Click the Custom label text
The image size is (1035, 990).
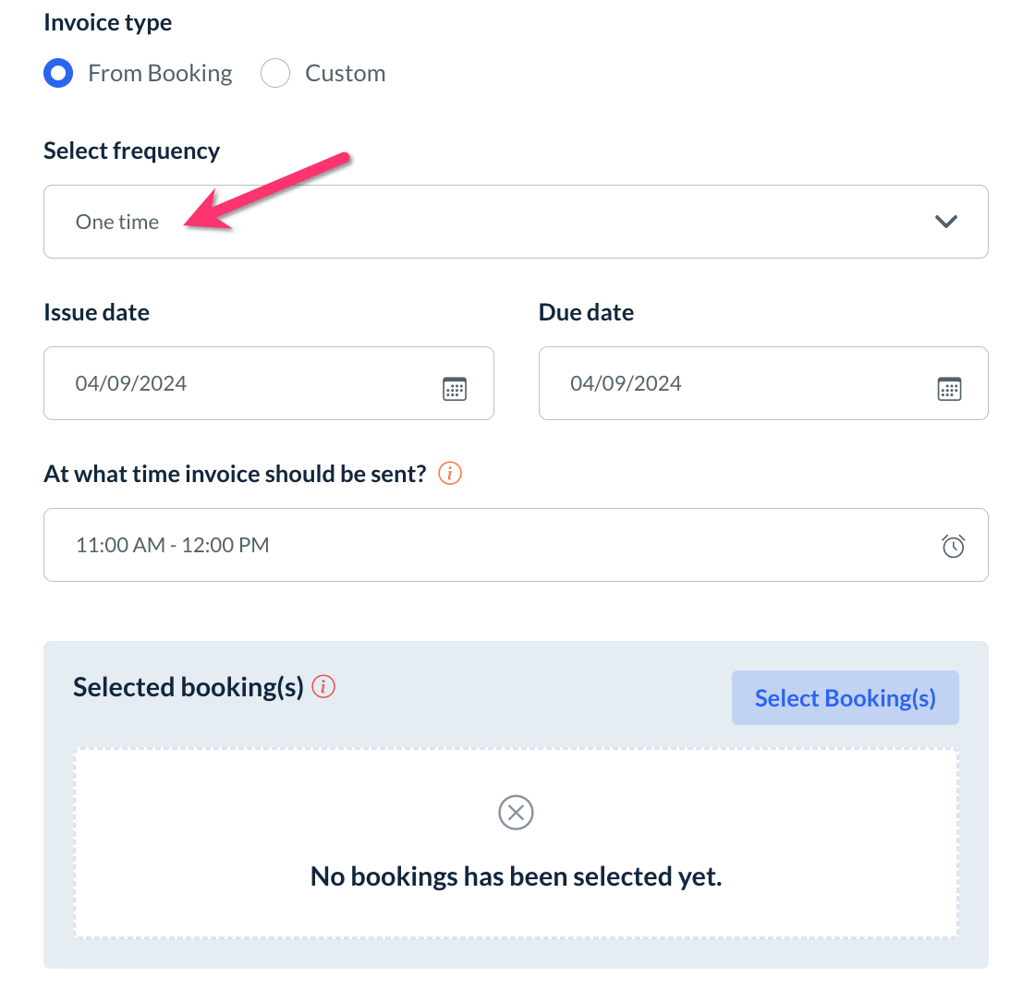tap(345, 73)
